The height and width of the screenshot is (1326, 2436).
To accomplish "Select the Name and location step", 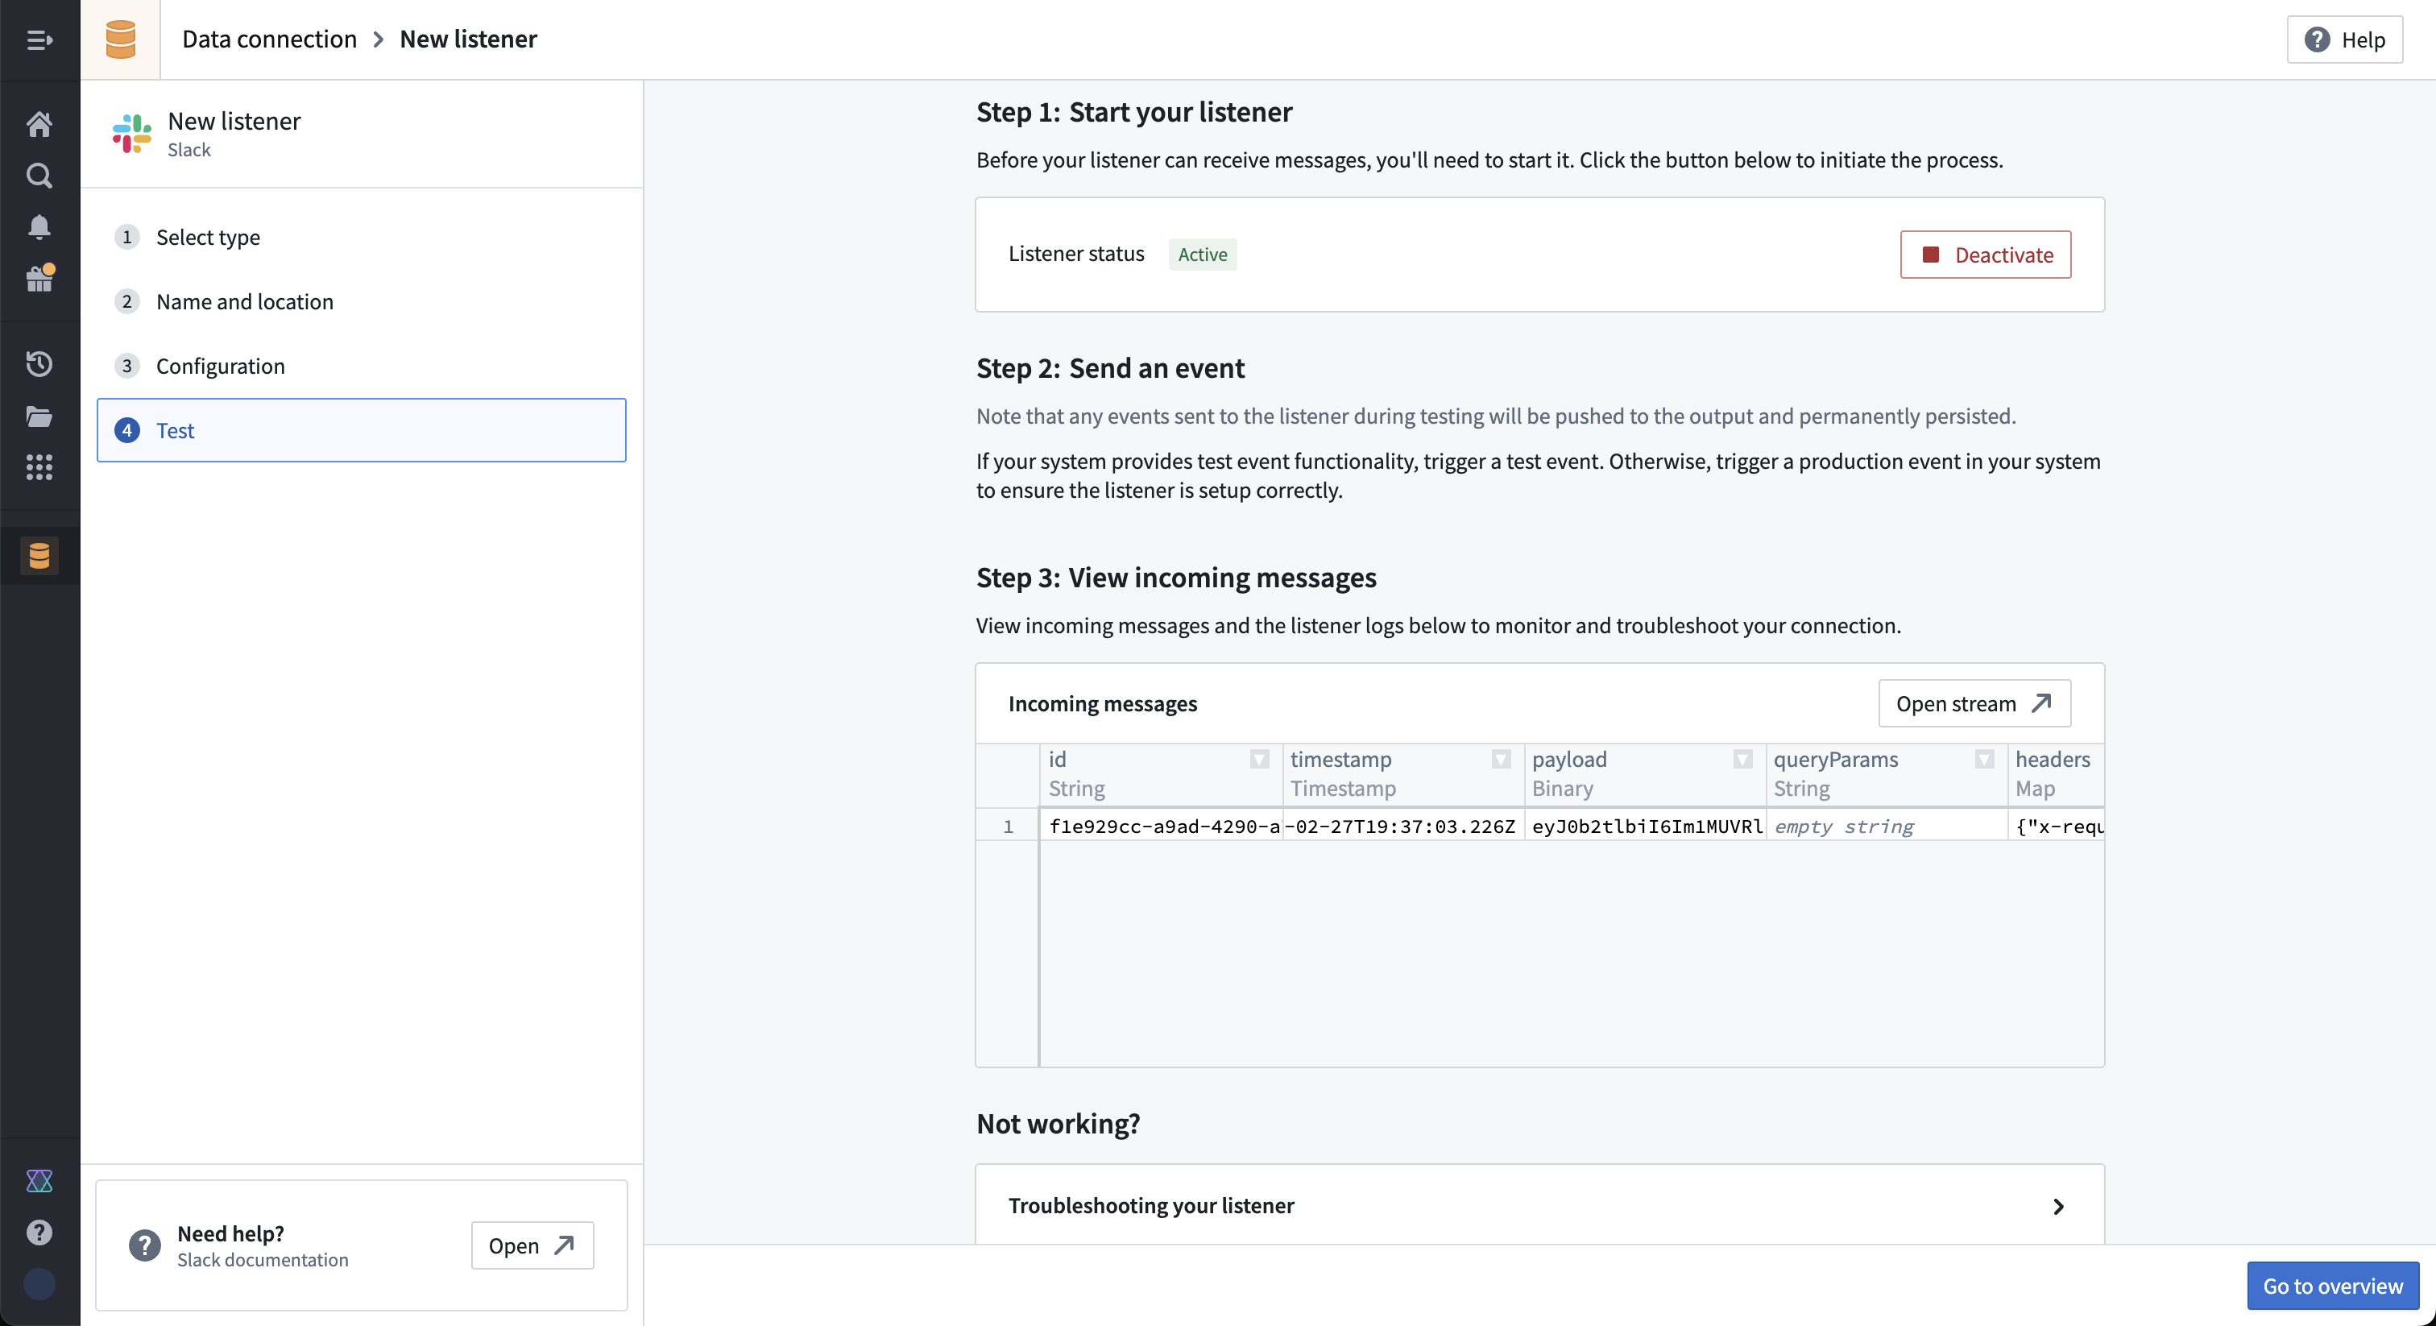I will [x=244, y=302].
